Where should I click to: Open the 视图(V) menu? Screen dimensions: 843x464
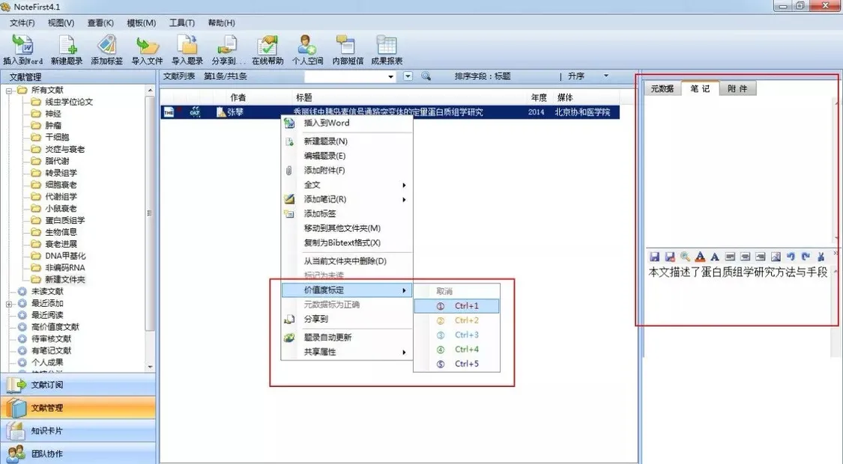pyautogui.click(x=61, y=22)
